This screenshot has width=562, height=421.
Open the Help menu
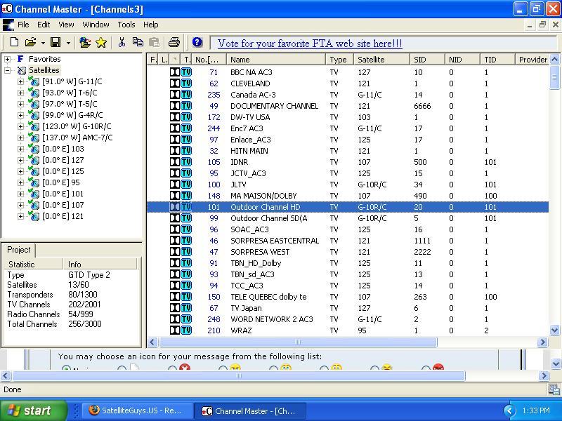[150, 25]
